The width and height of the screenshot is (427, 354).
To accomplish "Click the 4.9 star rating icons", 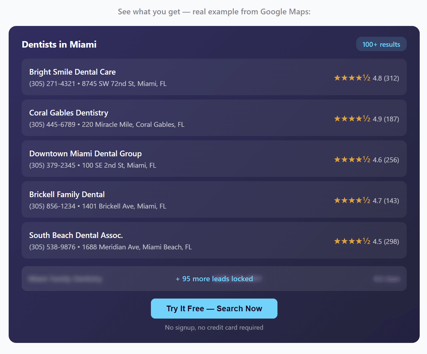I will (352, 119).
